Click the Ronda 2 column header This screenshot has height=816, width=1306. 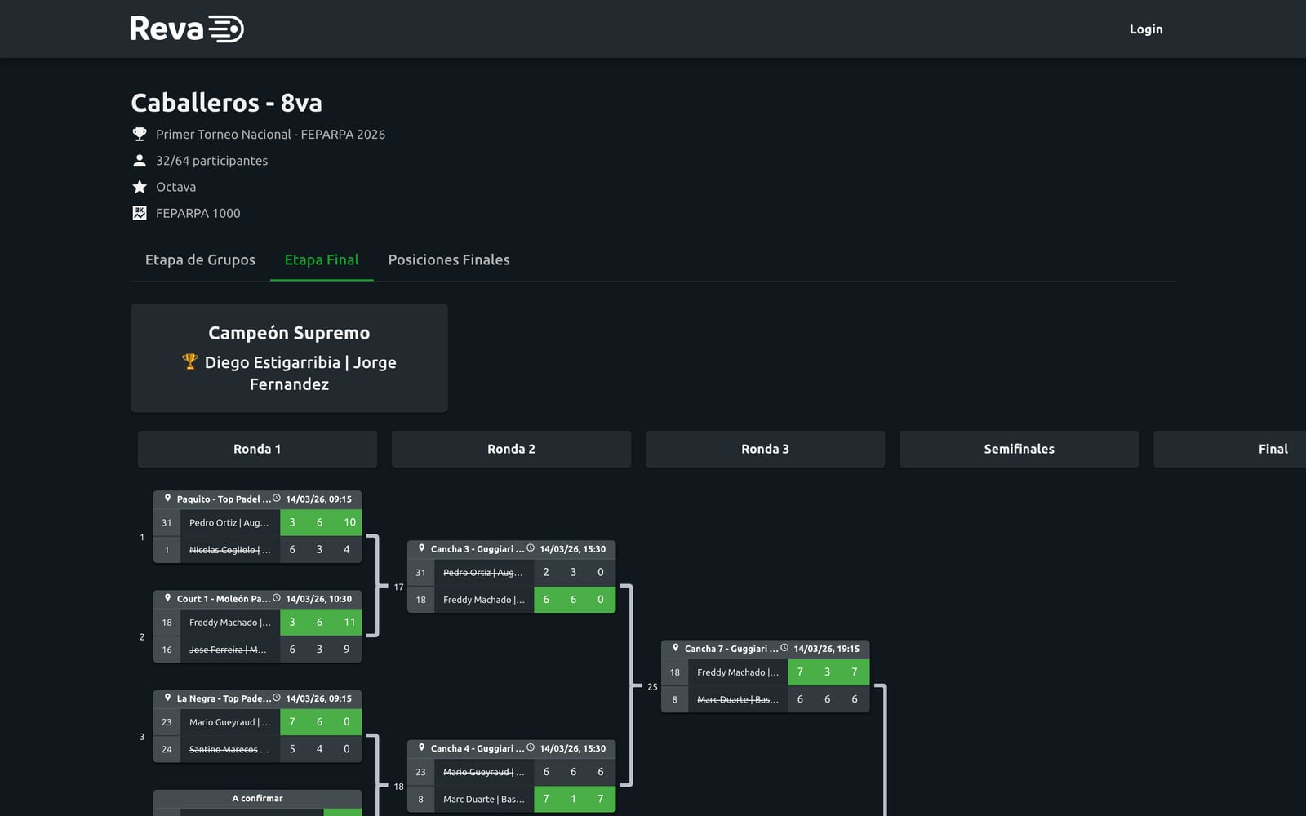click(x=511, y=449)
